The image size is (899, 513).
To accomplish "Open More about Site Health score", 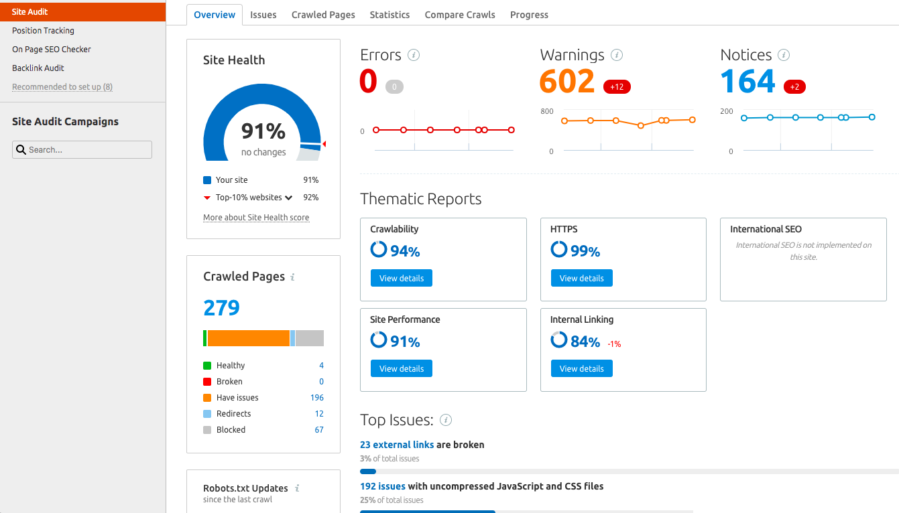I will point(256,218).
